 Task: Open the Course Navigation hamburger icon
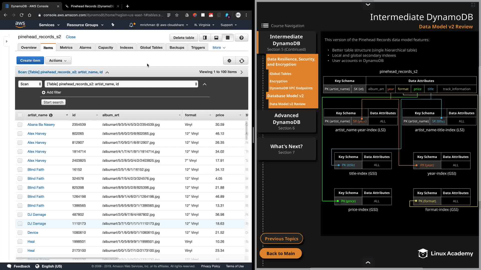pos(265,25)
